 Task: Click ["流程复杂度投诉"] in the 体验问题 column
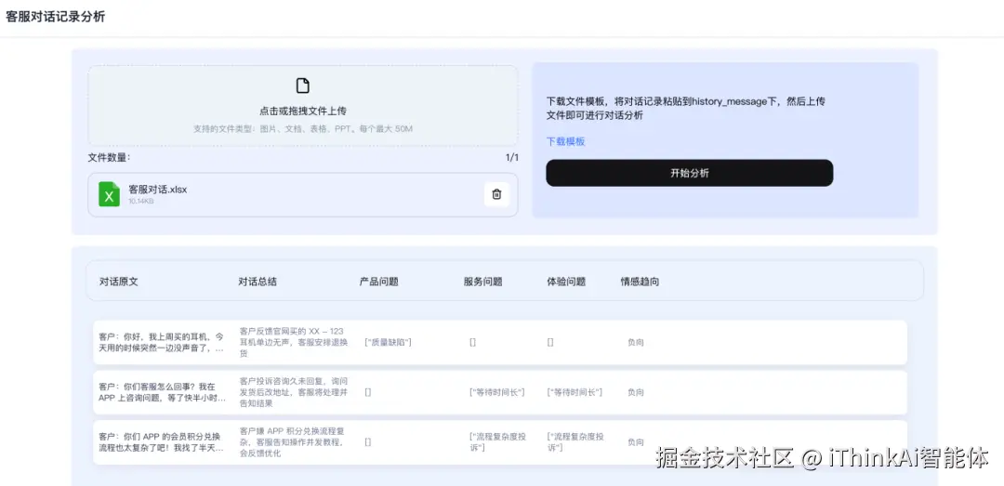(x=575, y=442)
